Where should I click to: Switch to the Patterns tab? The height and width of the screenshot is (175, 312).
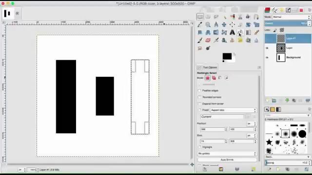click(273, 109)
